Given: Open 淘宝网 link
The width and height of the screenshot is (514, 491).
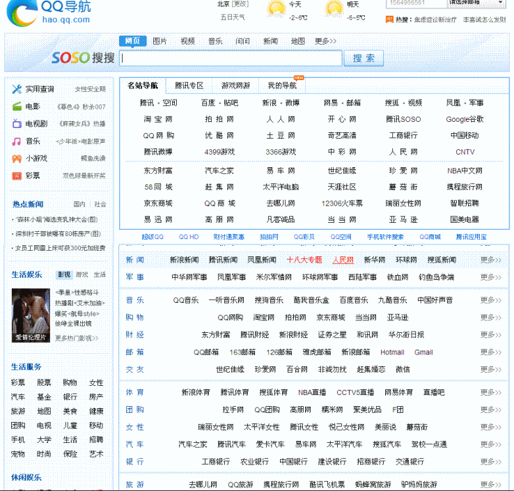Looking at the screenshot, I should click(158, 119).
